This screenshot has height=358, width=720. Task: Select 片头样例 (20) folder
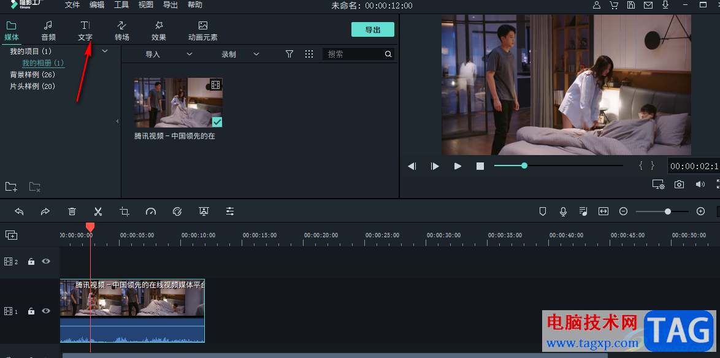tap(33, 86)
